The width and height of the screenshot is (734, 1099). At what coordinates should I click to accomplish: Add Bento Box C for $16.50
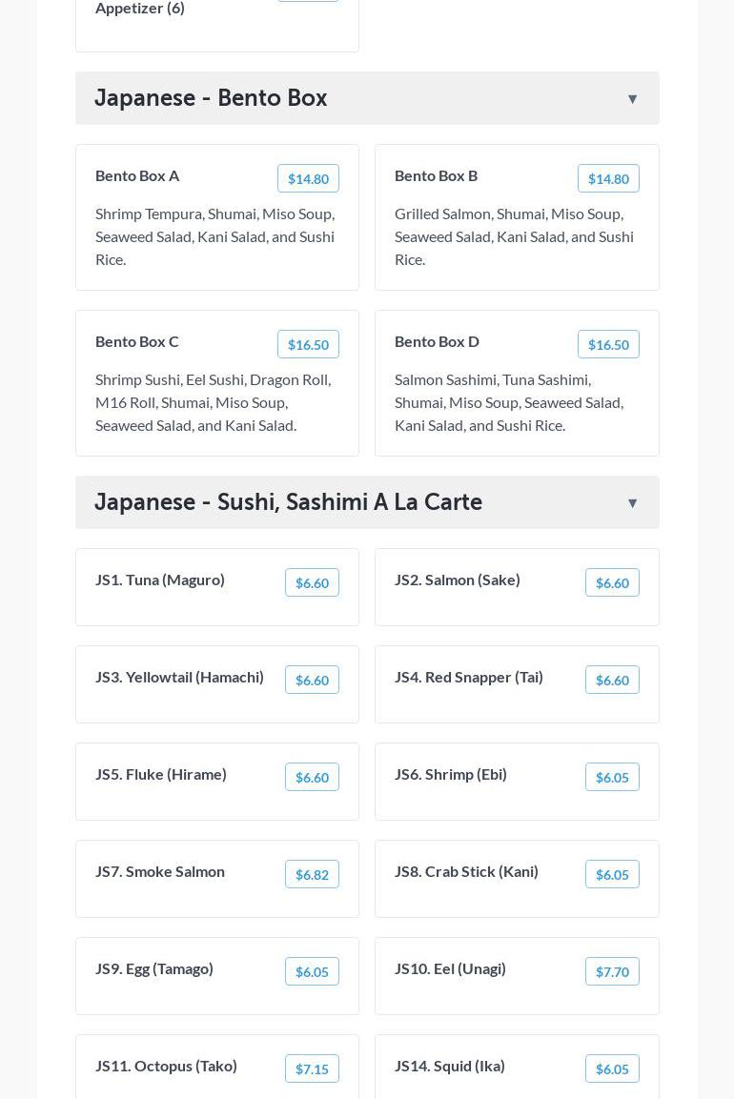(308, 345)
